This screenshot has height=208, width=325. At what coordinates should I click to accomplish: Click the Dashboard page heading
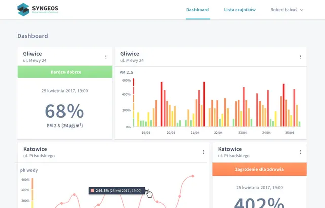click(x=32, y=36)
